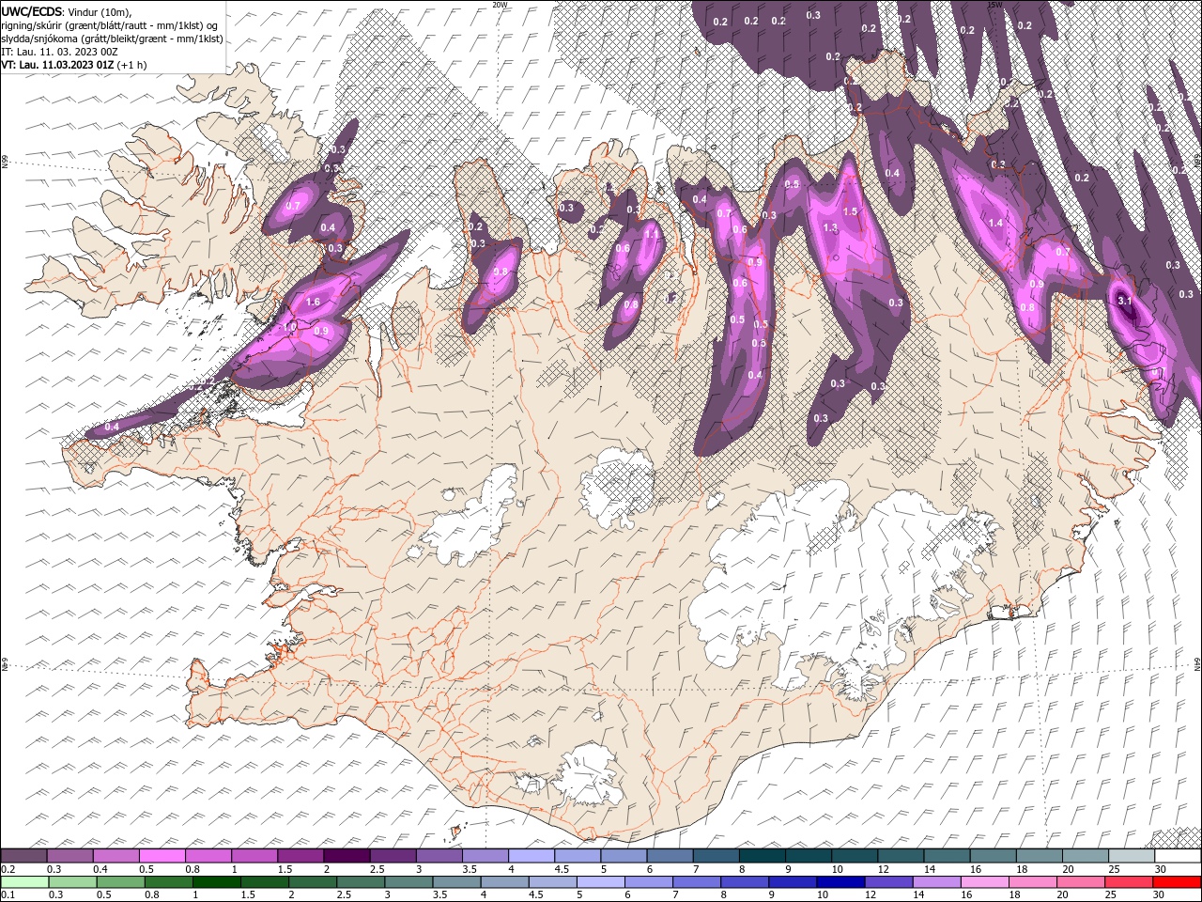Click the 1.5 snowfall value in the north
The height and width of the screenshot is (902, 1202).
point(851,211)
